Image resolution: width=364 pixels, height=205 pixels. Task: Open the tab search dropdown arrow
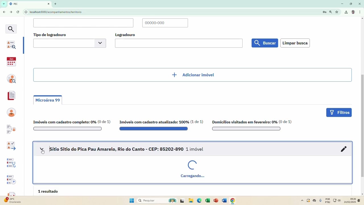point(3,4)
